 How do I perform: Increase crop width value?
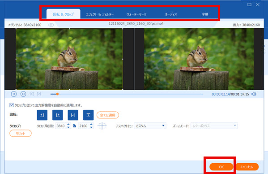point(68,124)
